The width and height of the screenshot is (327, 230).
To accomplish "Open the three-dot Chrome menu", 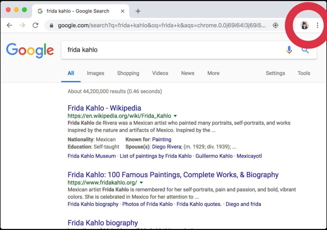I will coord(317,25).
